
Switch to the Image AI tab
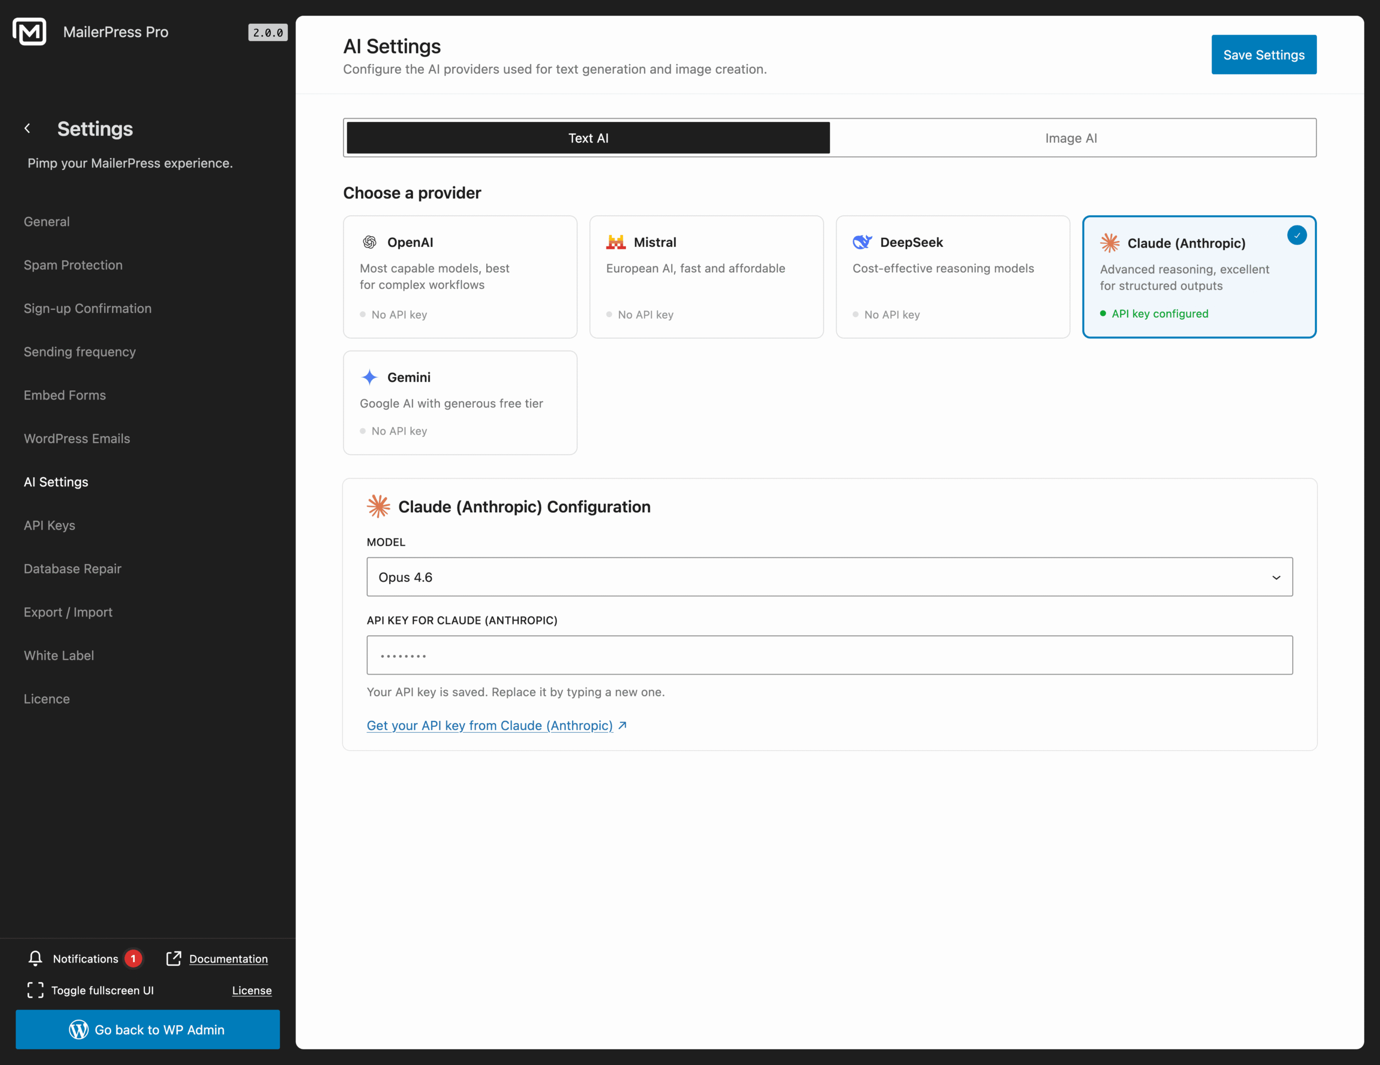pos(1071,138)
